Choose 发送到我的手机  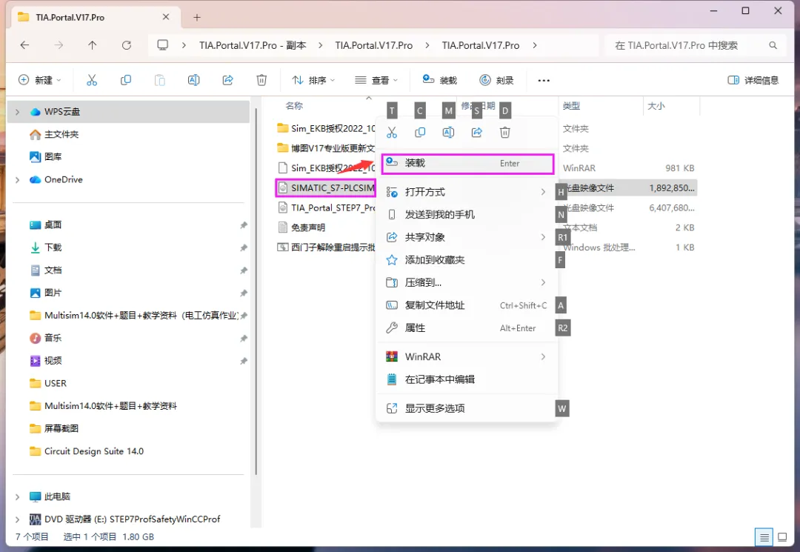click(x=467, y=214)
